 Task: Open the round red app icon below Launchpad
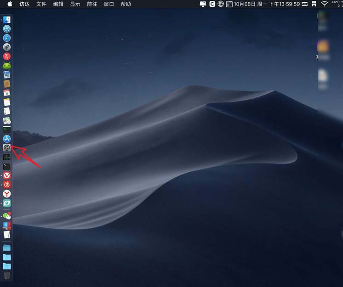(x=7, y=56)
